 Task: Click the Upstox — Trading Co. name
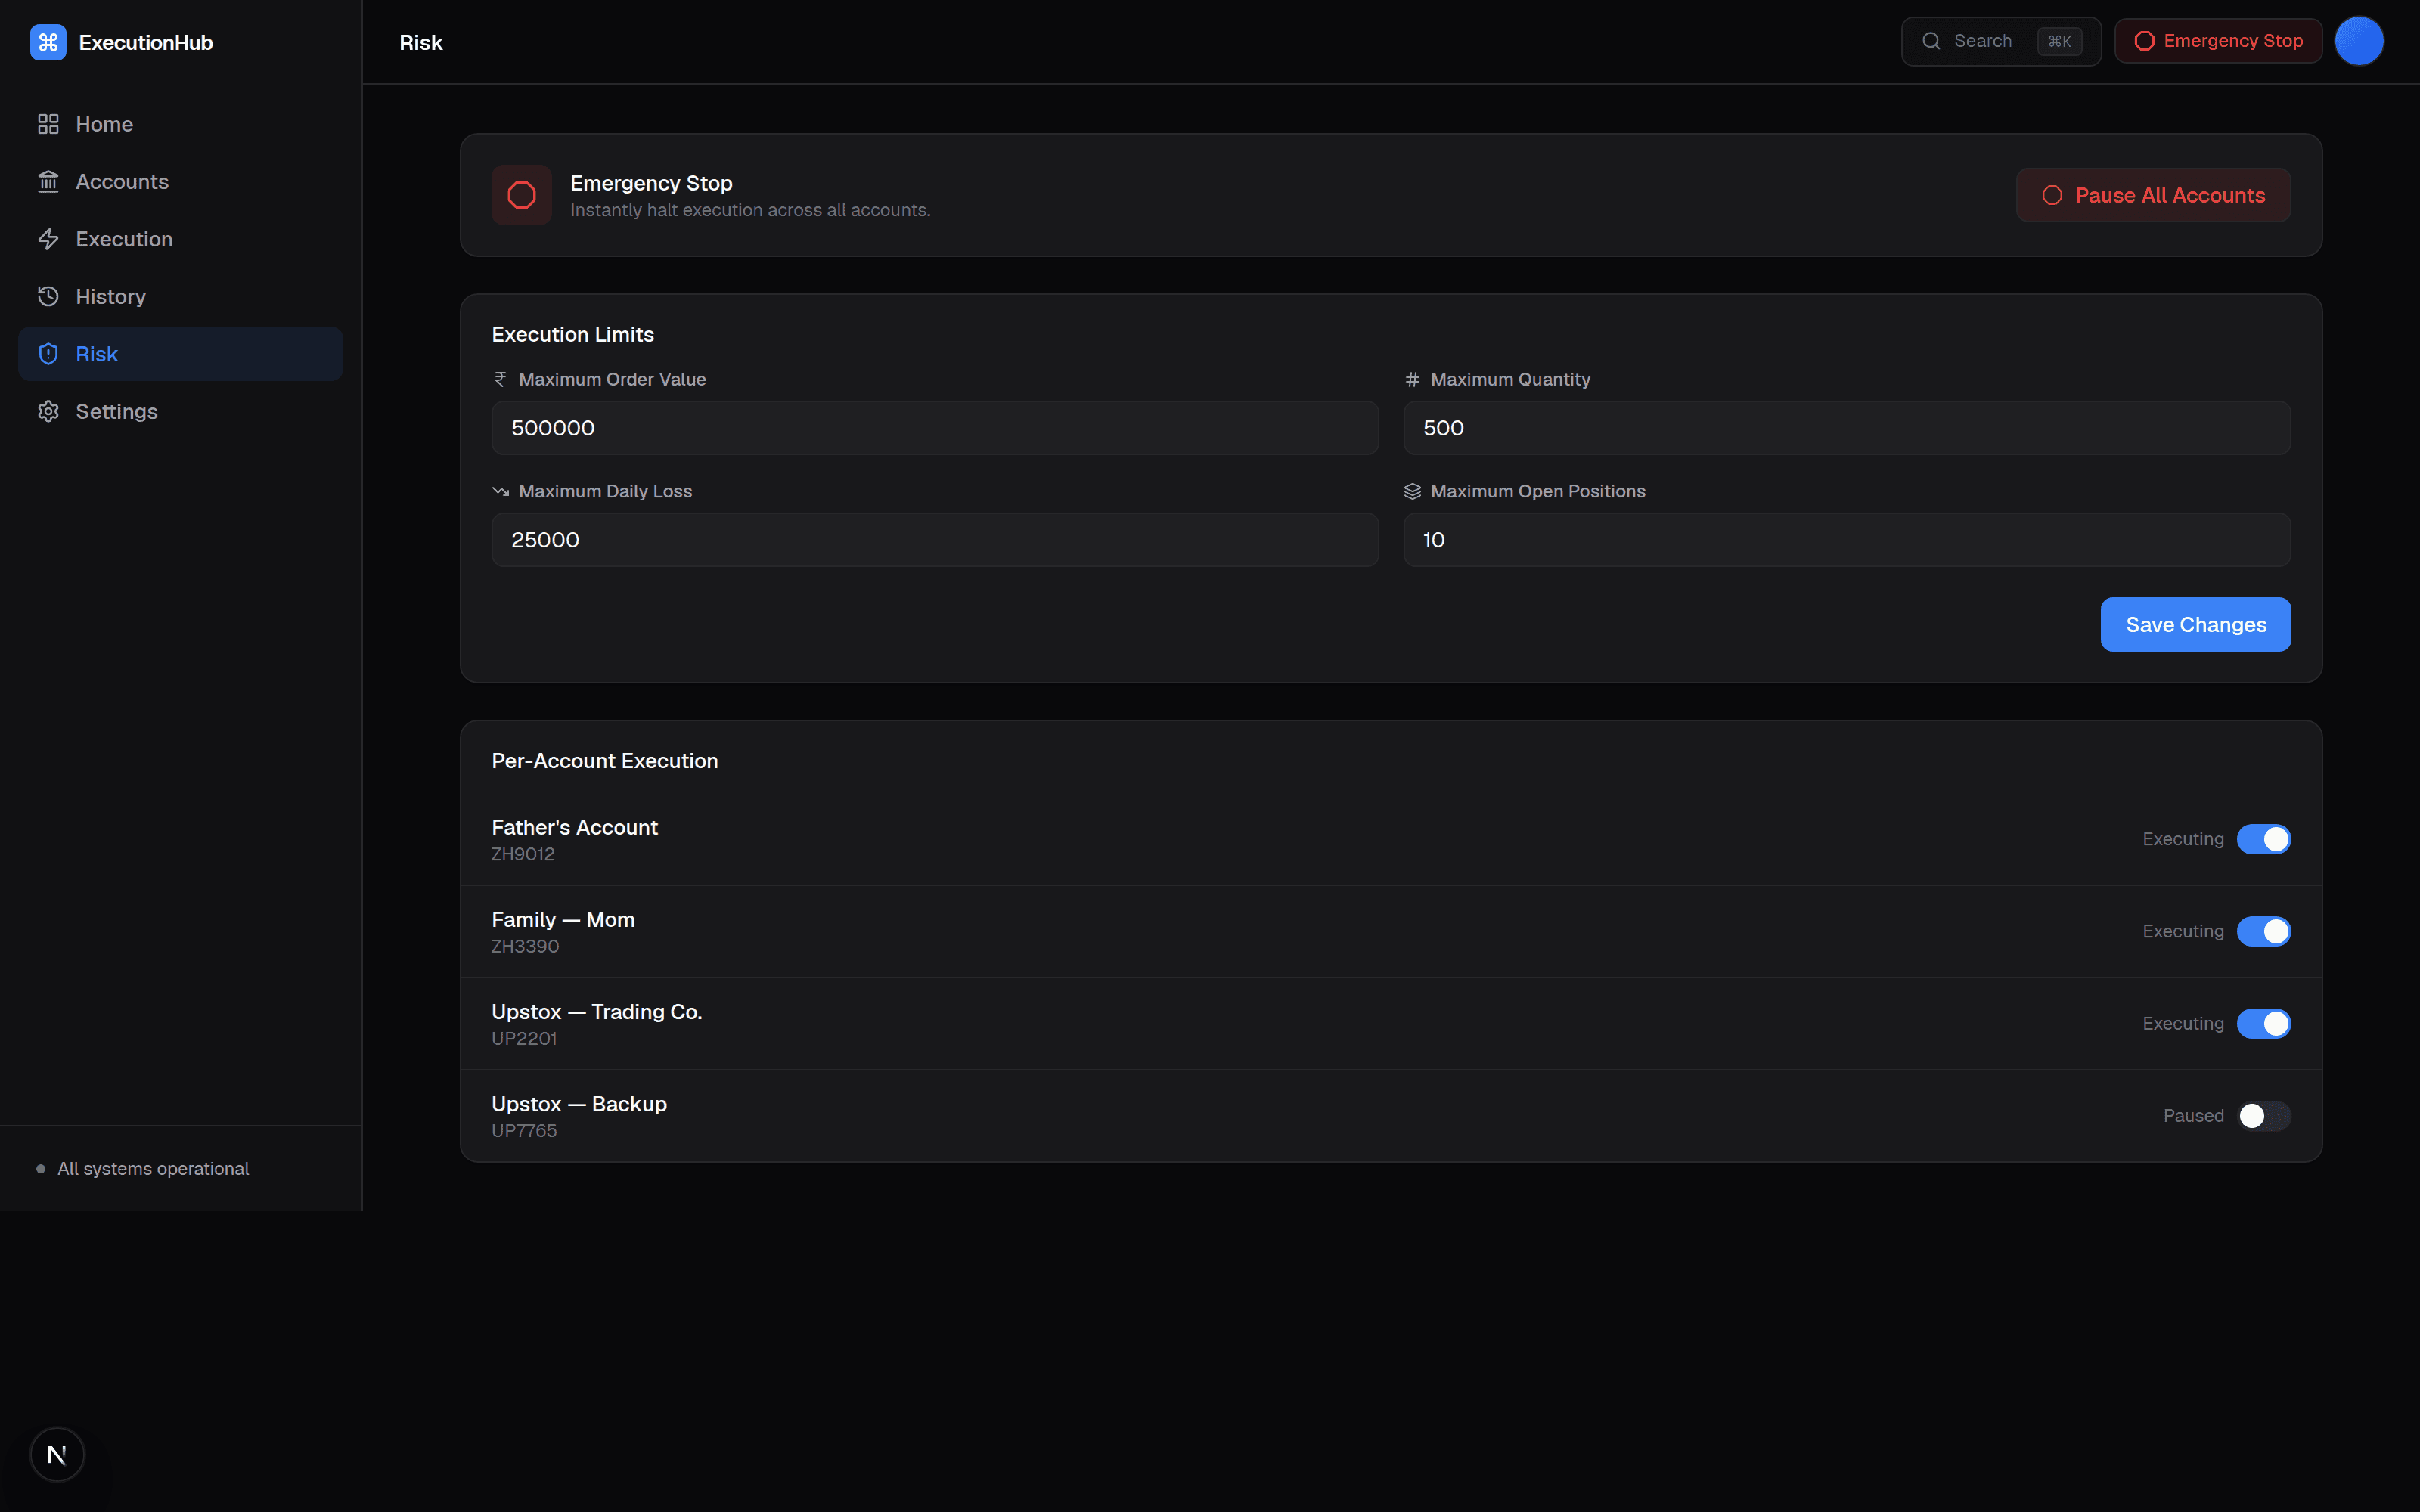pyautogui.click(x=597, y=1011)
